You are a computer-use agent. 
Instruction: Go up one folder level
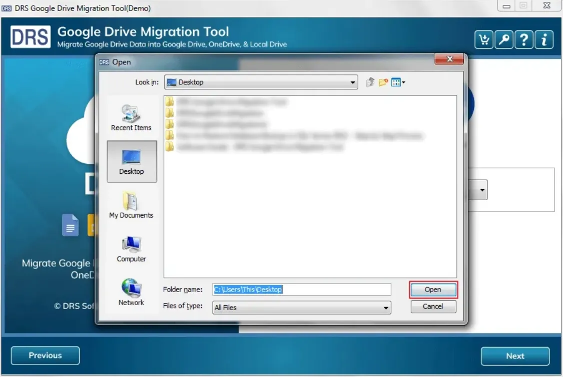tap(370, 82)
